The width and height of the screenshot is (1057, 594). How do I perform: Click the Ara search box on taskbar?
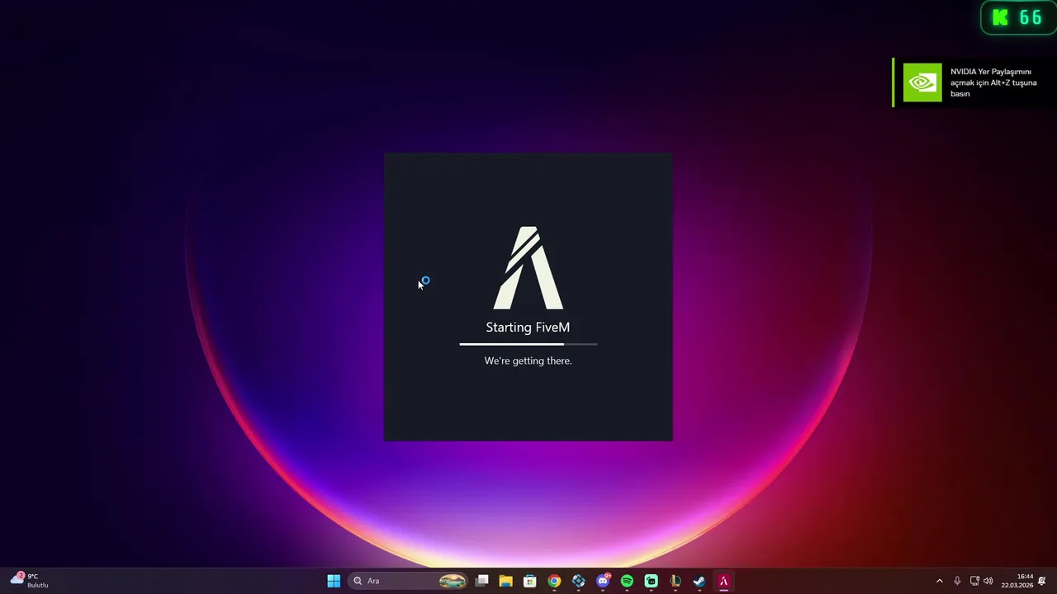coord(409,581)
